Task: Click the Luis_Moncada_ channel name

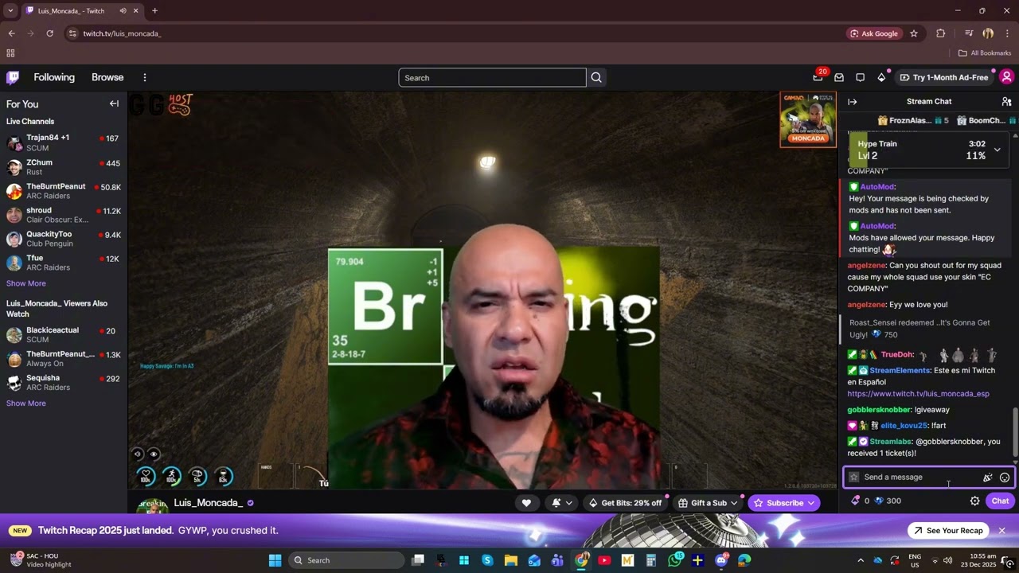Action: 208,503
